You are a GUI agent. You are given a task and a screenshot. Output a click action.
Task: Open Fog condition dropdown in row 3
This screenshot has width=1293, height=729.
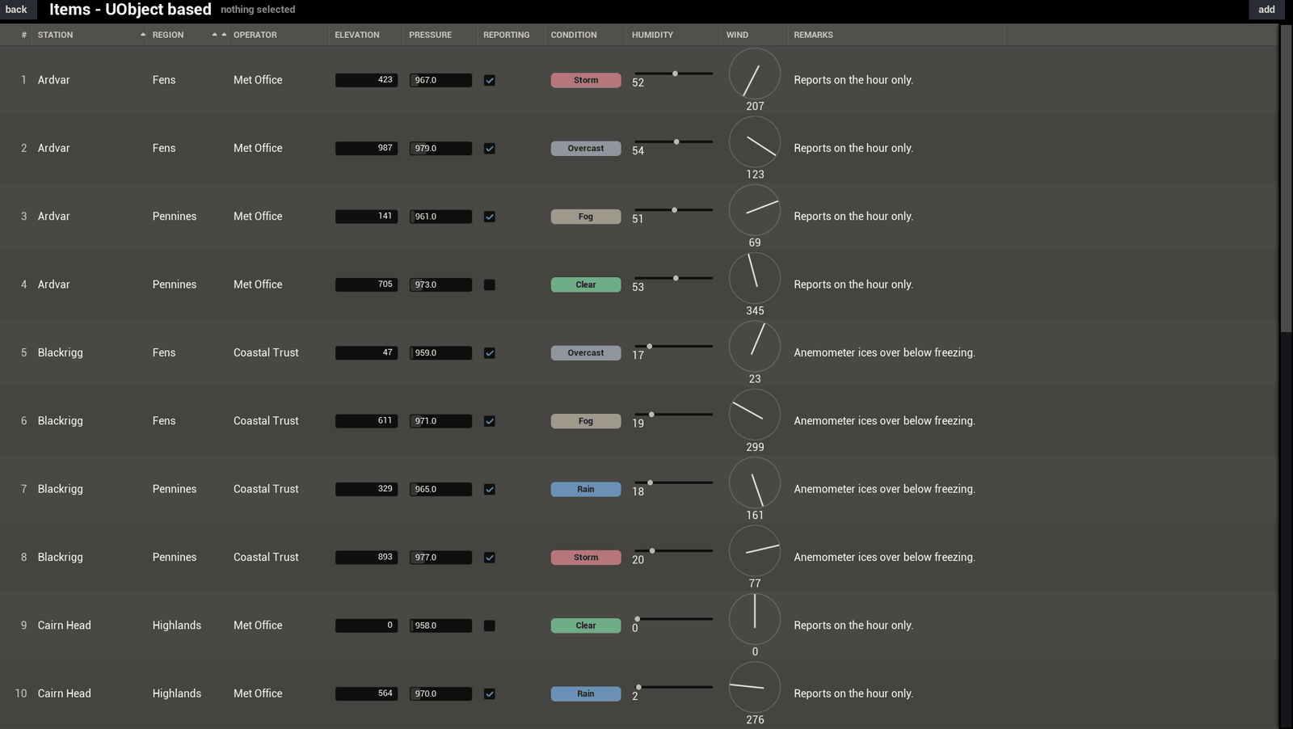[586, 217]
